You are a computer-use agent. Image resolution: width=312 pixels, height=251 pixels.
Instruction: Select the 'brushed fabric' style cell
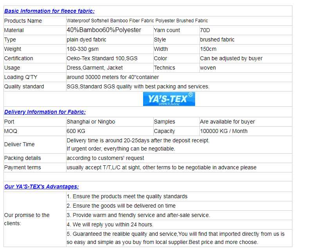(x=217, y=39)
